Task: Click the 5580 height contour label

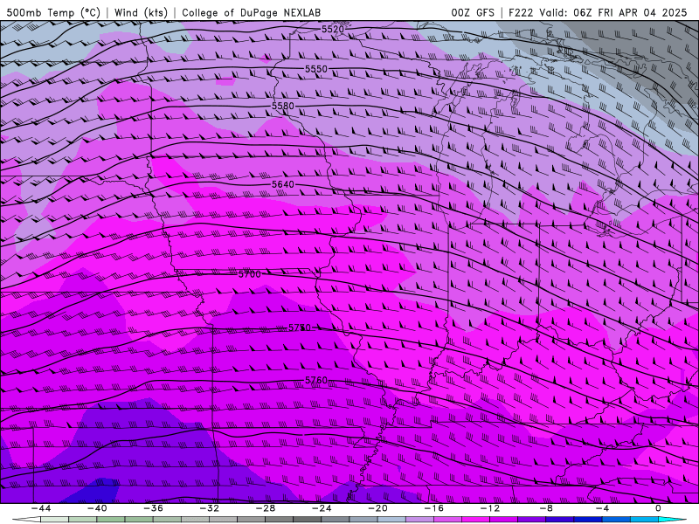Action: click(283, 106)
